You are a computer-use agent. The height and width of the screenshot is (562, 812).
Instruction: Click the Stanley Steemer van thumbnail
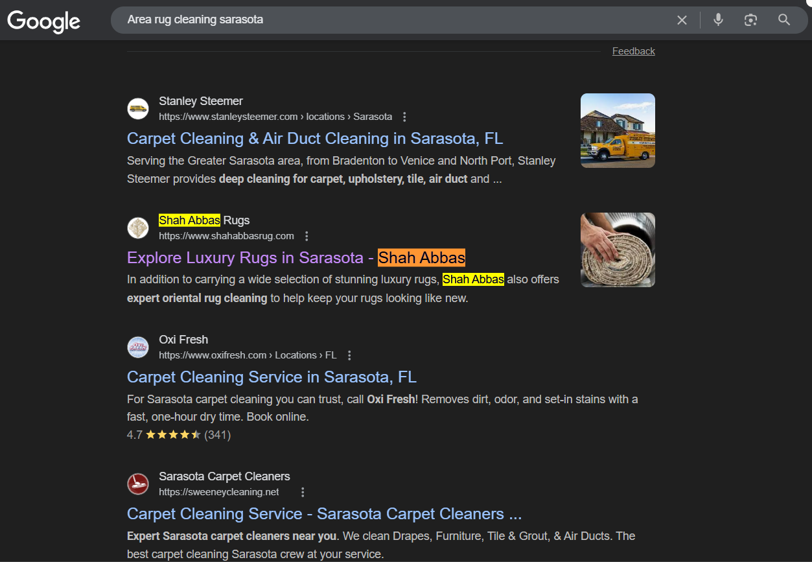coord(618,131)
